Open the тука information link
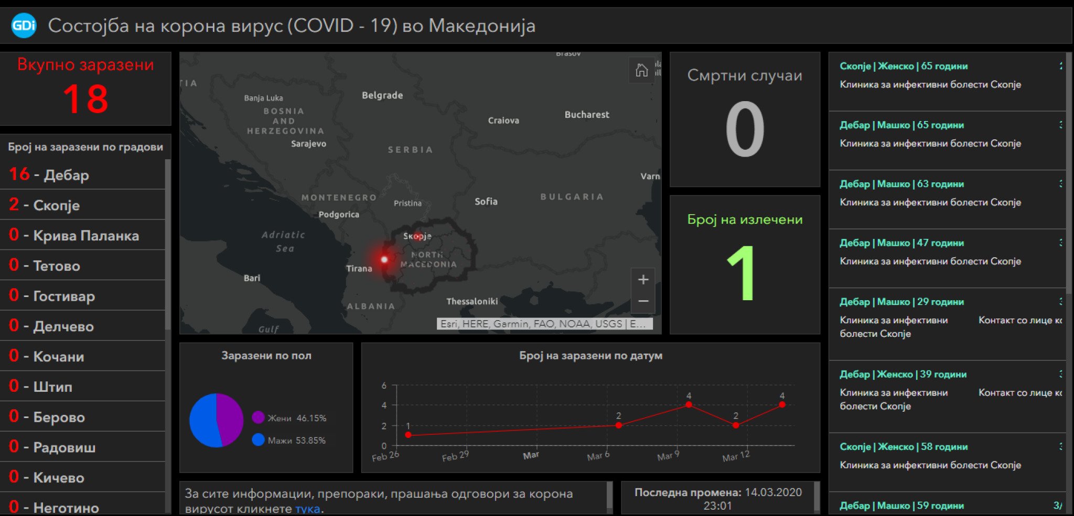Screen dimensions: 1074x516 pyautogui.click(x=307, y=508)
